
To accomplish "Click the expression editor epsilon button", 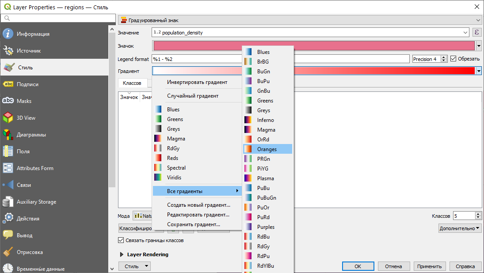I will [477, 32].
